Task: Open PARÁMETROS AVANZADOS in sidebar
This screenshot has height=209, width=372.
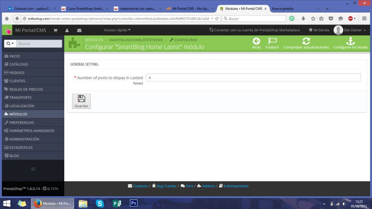Action: pos(33,131)
